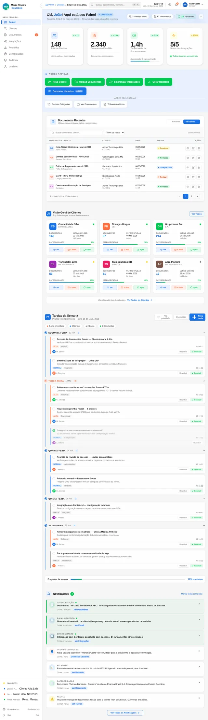
Task: Focus the top search documents field
Action: (115, 5)
